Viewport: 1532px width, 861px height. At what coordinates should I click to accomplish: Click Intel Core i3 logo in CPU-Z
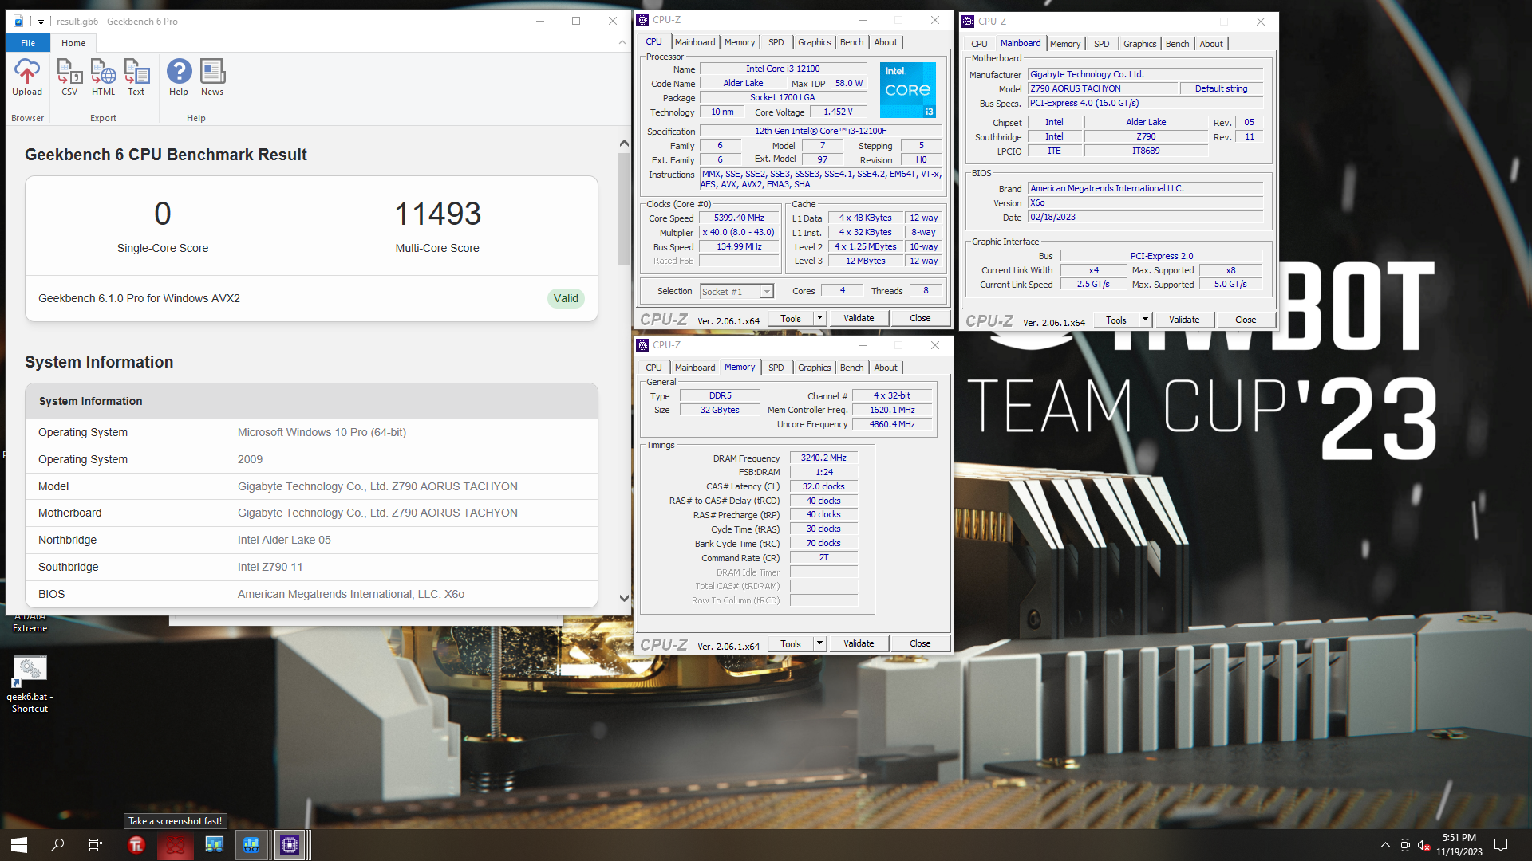tap(908, 90)
